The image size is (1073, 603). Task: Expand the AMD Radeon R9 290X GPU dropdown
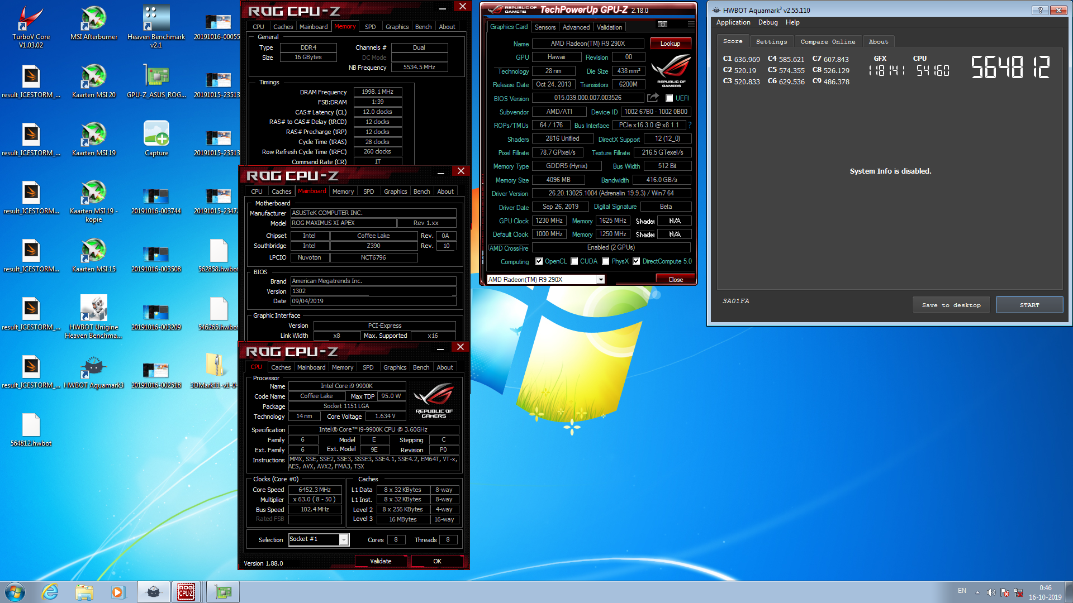click(x=601, y=280)
